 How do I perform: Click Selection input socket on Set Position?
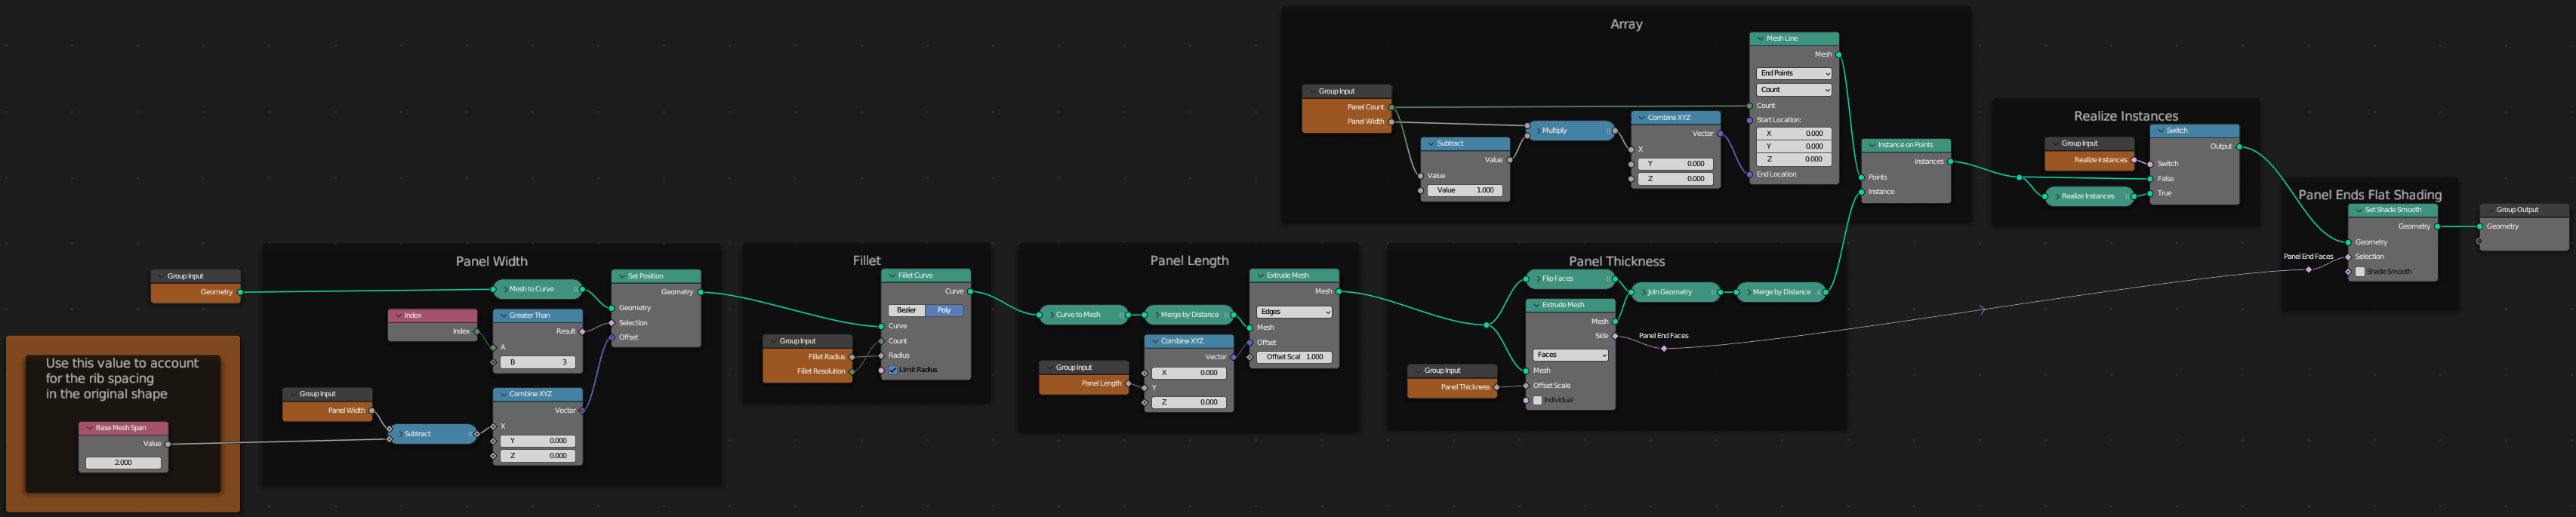(612, 323)
